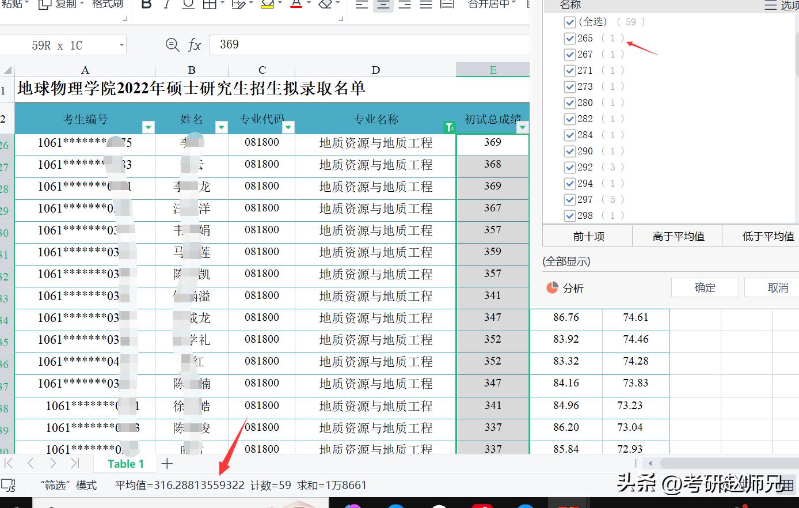Open the 专业代码 column filter dropdown
Image resolution: width=799 pixels, height=508 pixels.
coord(288,127)
